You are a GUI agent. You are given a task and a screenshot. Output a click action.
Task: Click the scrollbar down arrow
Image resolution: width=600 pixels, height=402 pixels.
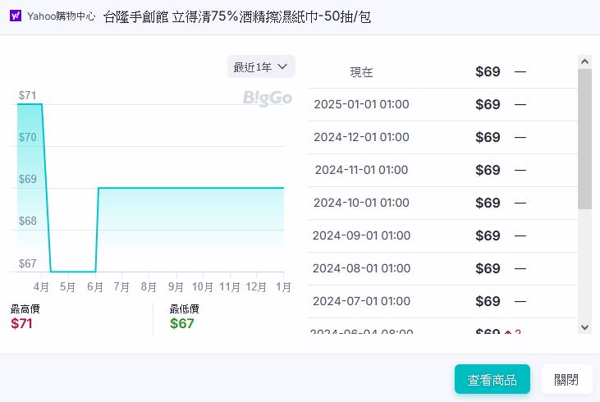[584, 327]
